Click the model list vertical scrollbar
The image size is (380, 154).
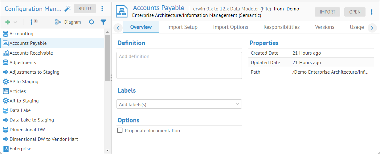pyautogui.click(x=107, y=58)
